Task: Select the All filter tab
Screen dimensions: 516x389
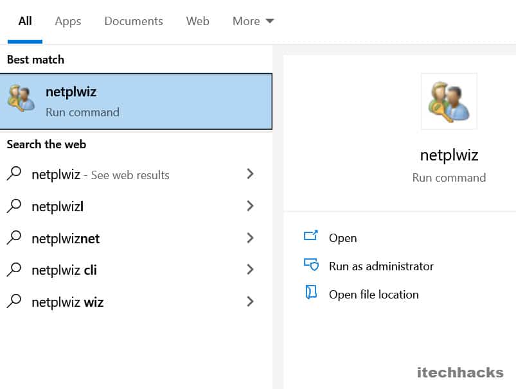Action: tap(24, 21)
